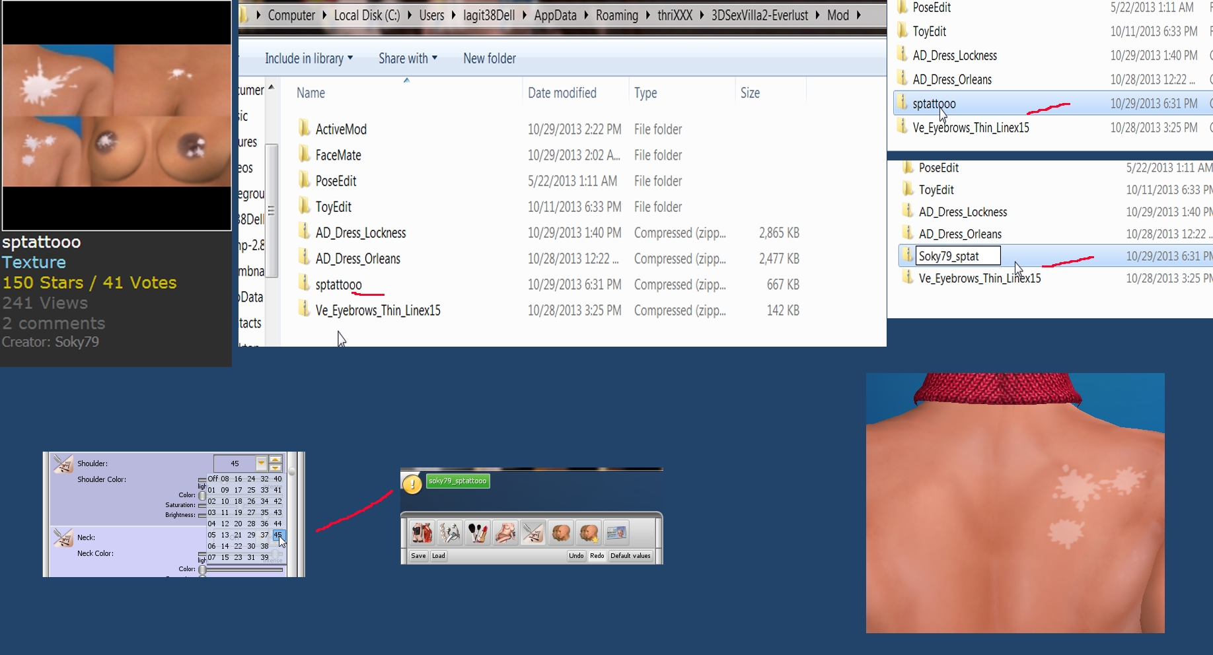Screen dimensions: 1213x655
Task: Open the Share with menu
Action: coord(408,58)
